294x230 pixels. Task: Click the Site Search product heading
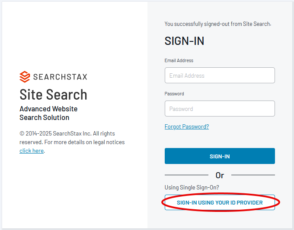click(53, 95)
